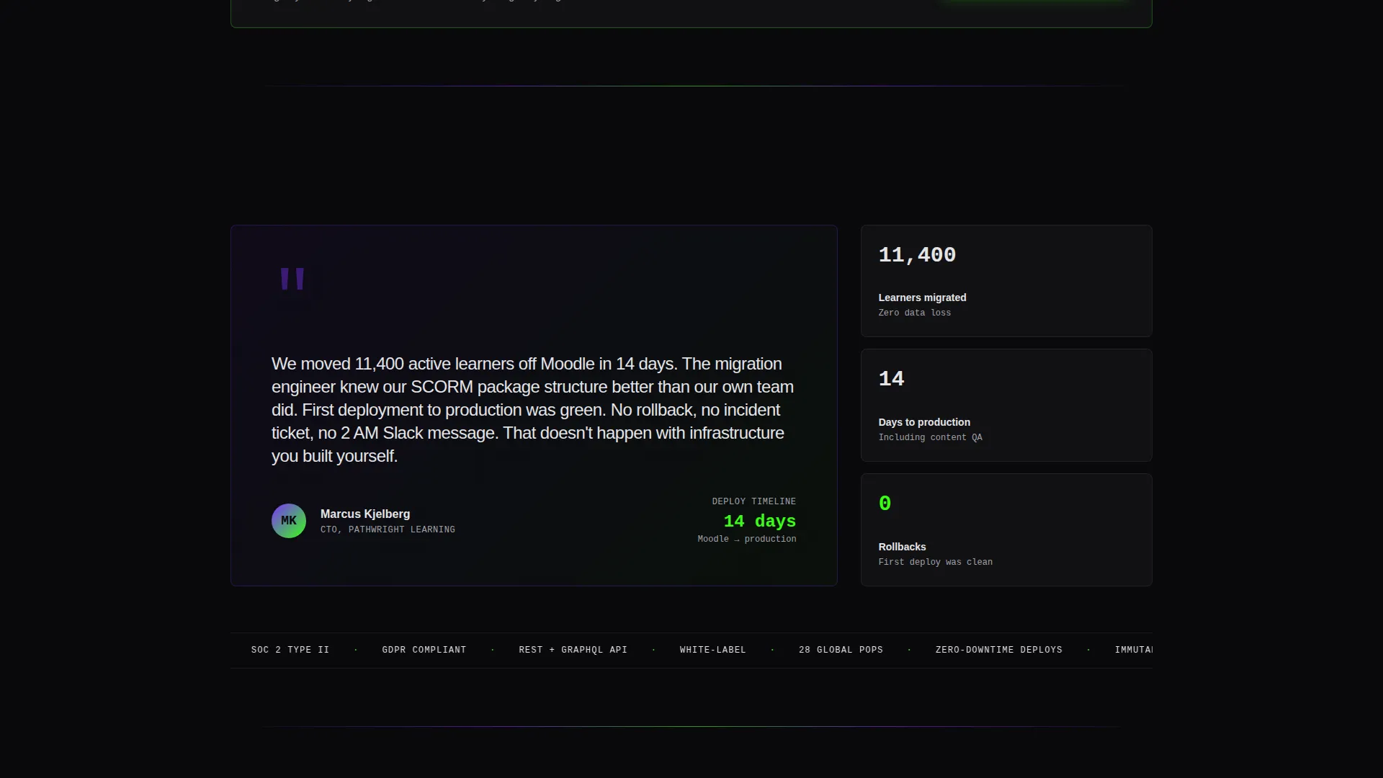Click the SOC 2 TYPE II badge
1383x778 pixels.
pos(290,650)
